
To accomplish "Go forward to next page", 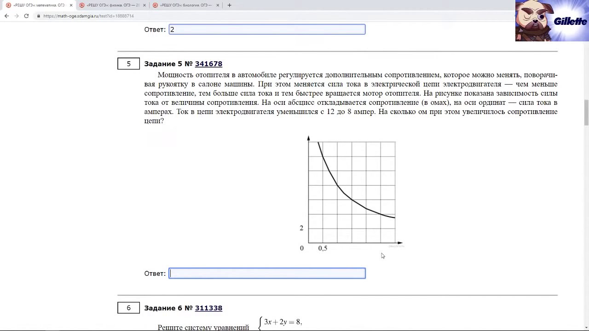I will coord(17,16).
